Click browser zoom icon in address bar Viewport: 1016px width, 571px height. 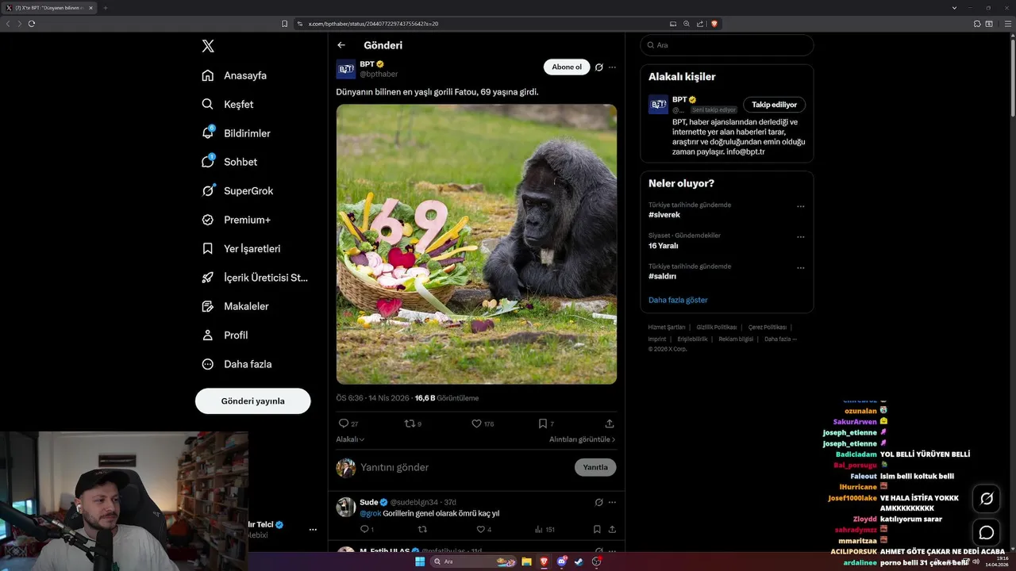687,24
